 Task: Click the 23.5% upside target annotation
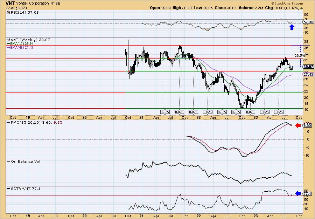click(x=300, y=55)
